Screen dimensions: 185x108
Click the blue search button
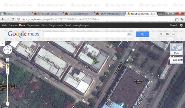click(142, 34)
